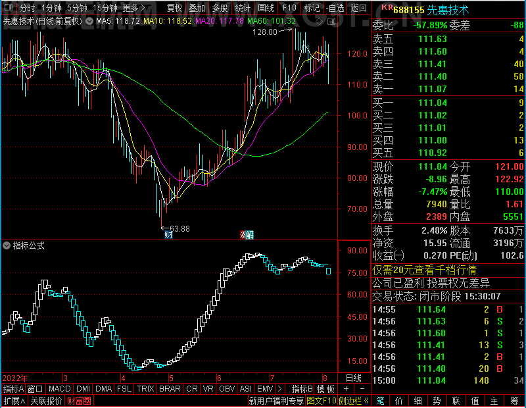The image size is (526, 408).
Task: Switch indicator to DMI
Action: coord(84,389)
